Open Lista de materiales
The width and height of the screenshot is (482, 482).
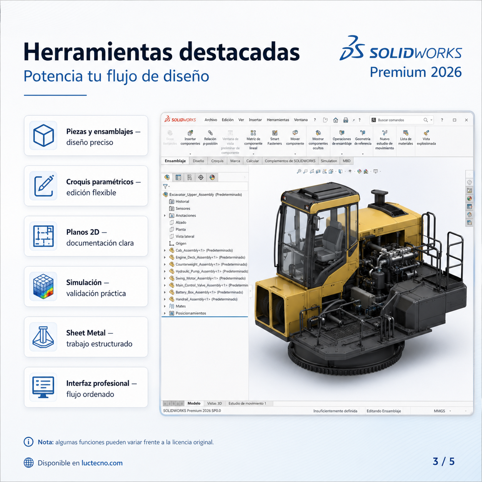pyautogui.click(x=406, y=138)
